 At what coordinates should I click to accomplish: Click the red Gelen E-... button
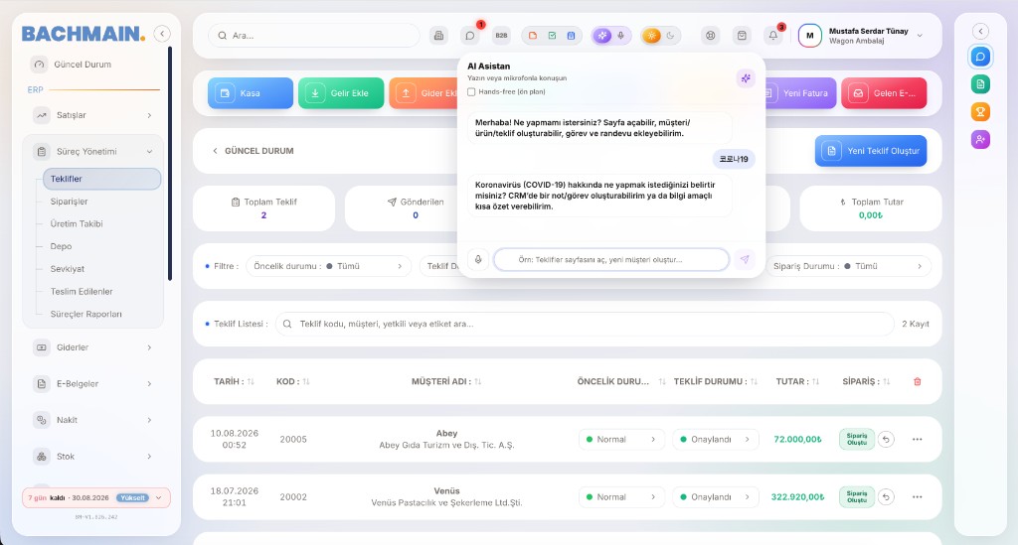[884, 93]
